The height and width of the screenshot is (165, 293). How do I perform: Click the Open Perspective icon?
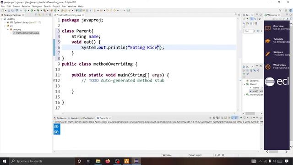(x=286, y=11)
